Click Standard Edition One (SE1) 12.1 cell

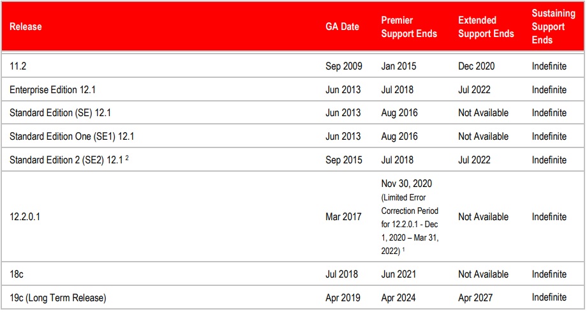click(x=71, y=137)
